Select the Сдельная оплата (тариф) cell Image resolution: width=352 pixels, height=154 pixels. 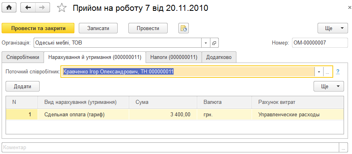83,115
